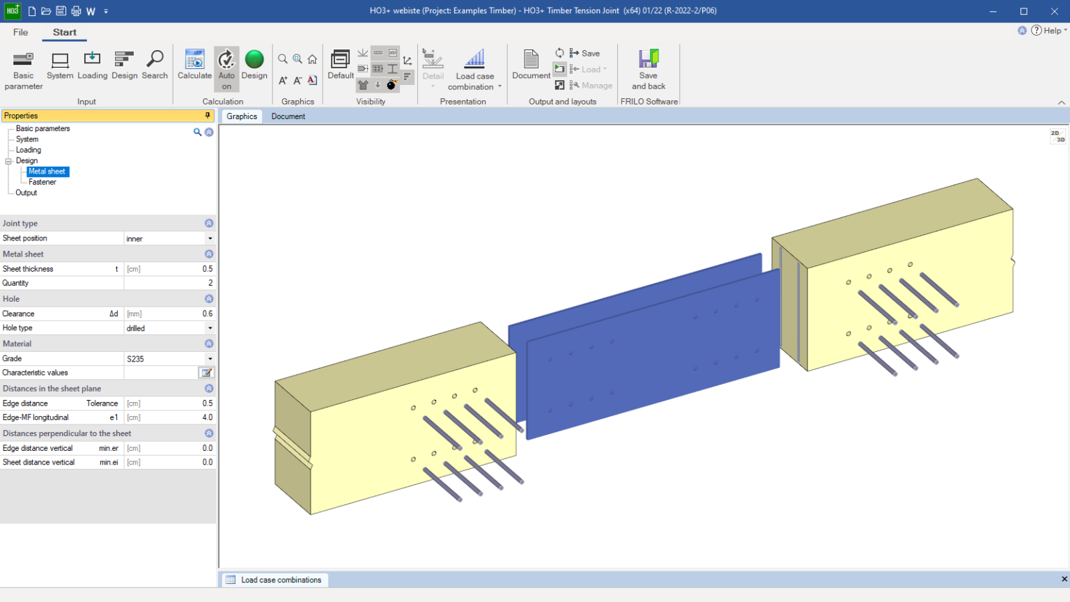Open the Sheet position dropdown
Viewport: 1070px width, 602px height.
(x=210, y=238)
